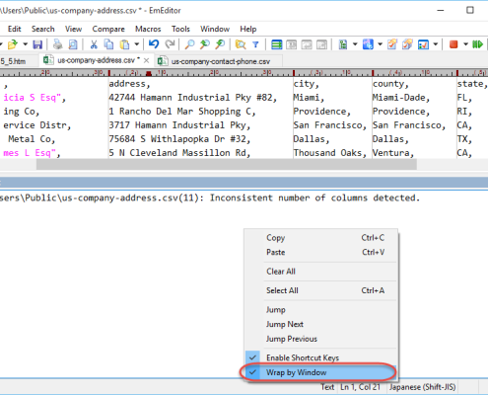Select the Cut scissors icon
The height and width of the screenshot is (395, 488).
(x=94, y=44)
